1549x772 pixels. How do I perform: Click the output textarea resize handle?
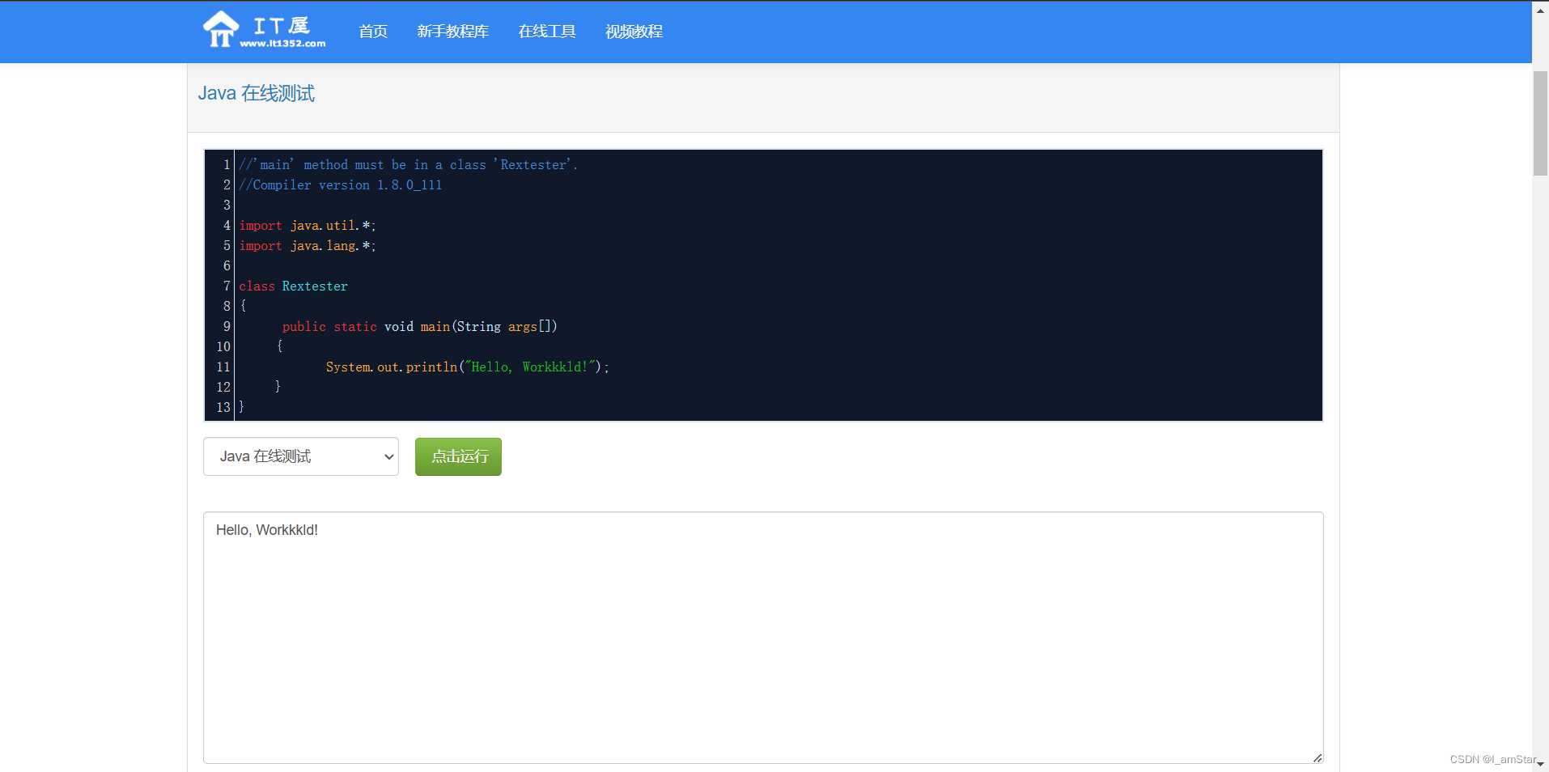click(x=1318, y=757)
